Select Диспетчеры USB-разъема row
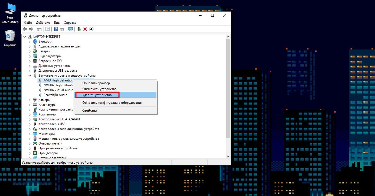 click(58, 71)
